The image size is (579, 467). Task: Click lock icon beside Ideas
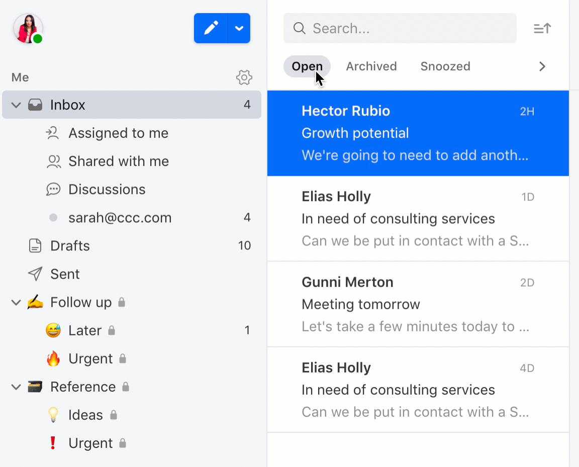coord(114,415)
